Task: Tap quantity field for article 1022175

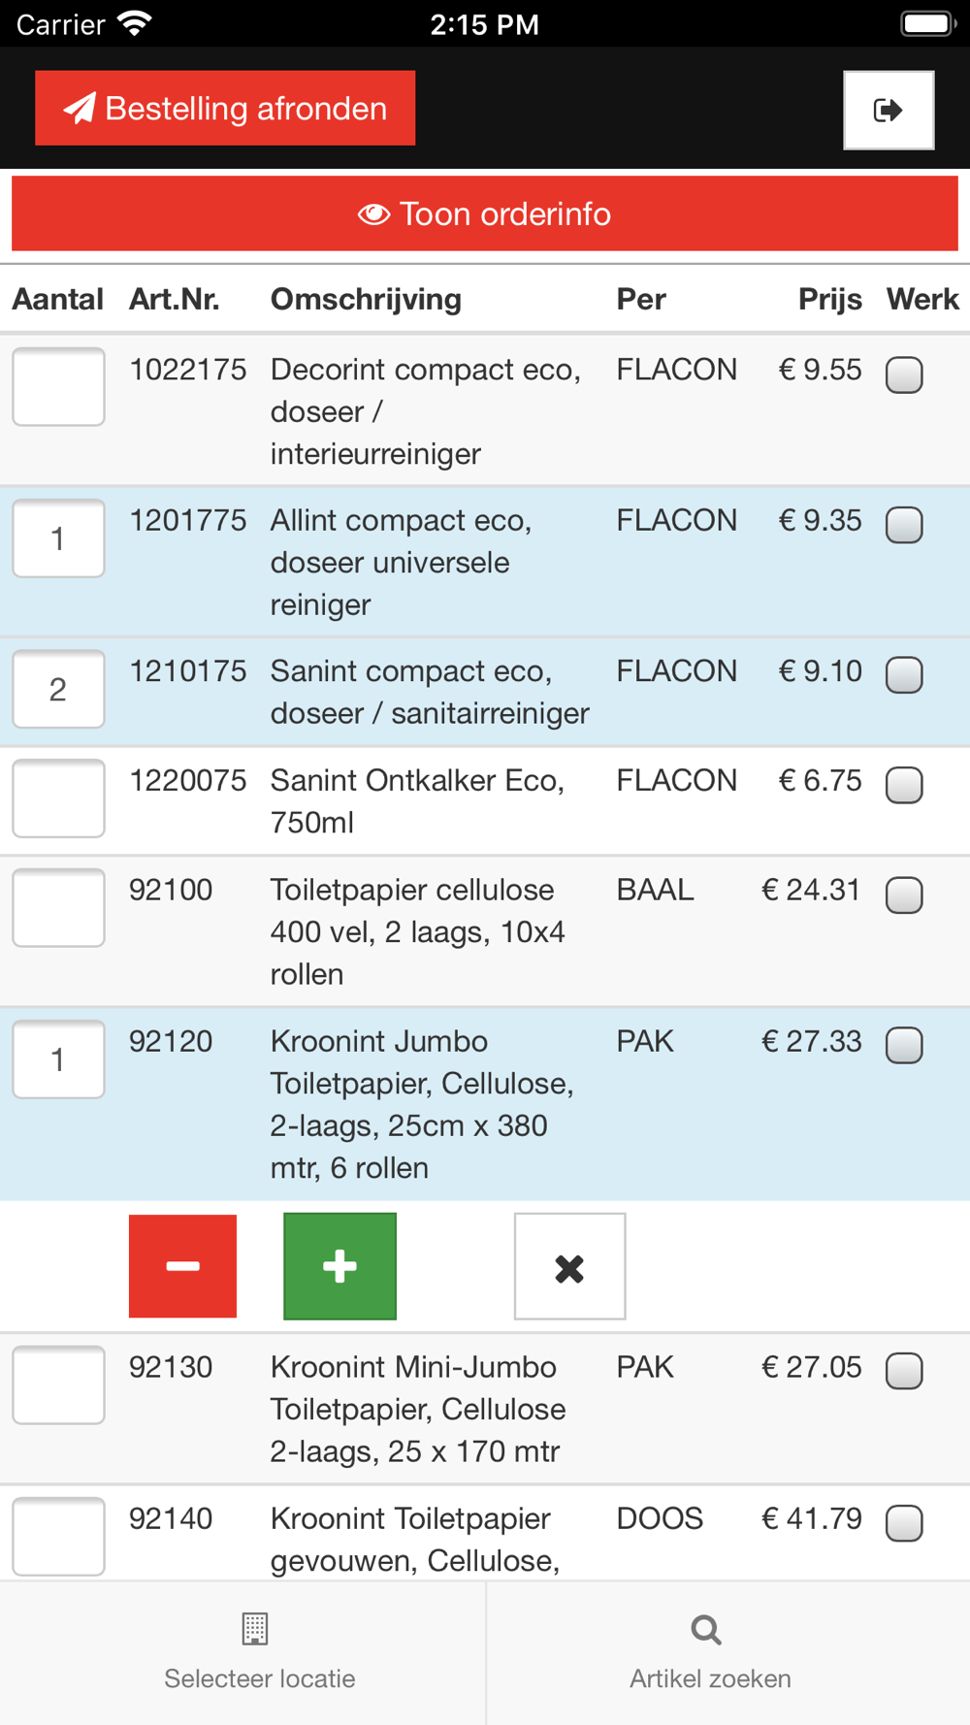Action: [58, 386]
